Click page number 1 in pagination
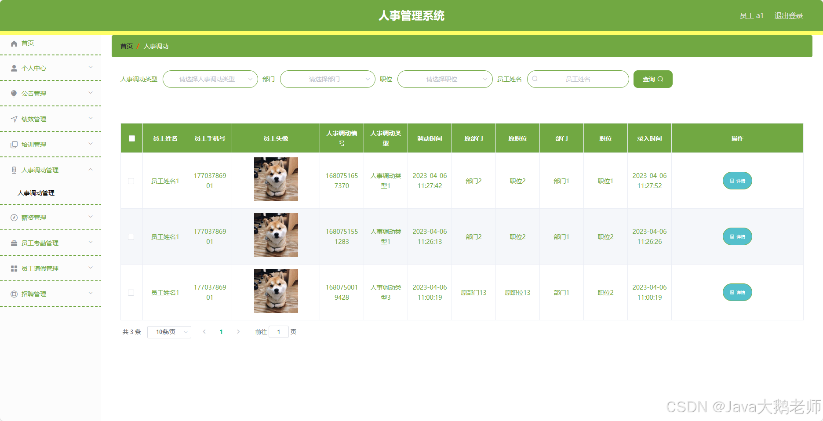Screen dimensions: 823x421 [221, 332]
